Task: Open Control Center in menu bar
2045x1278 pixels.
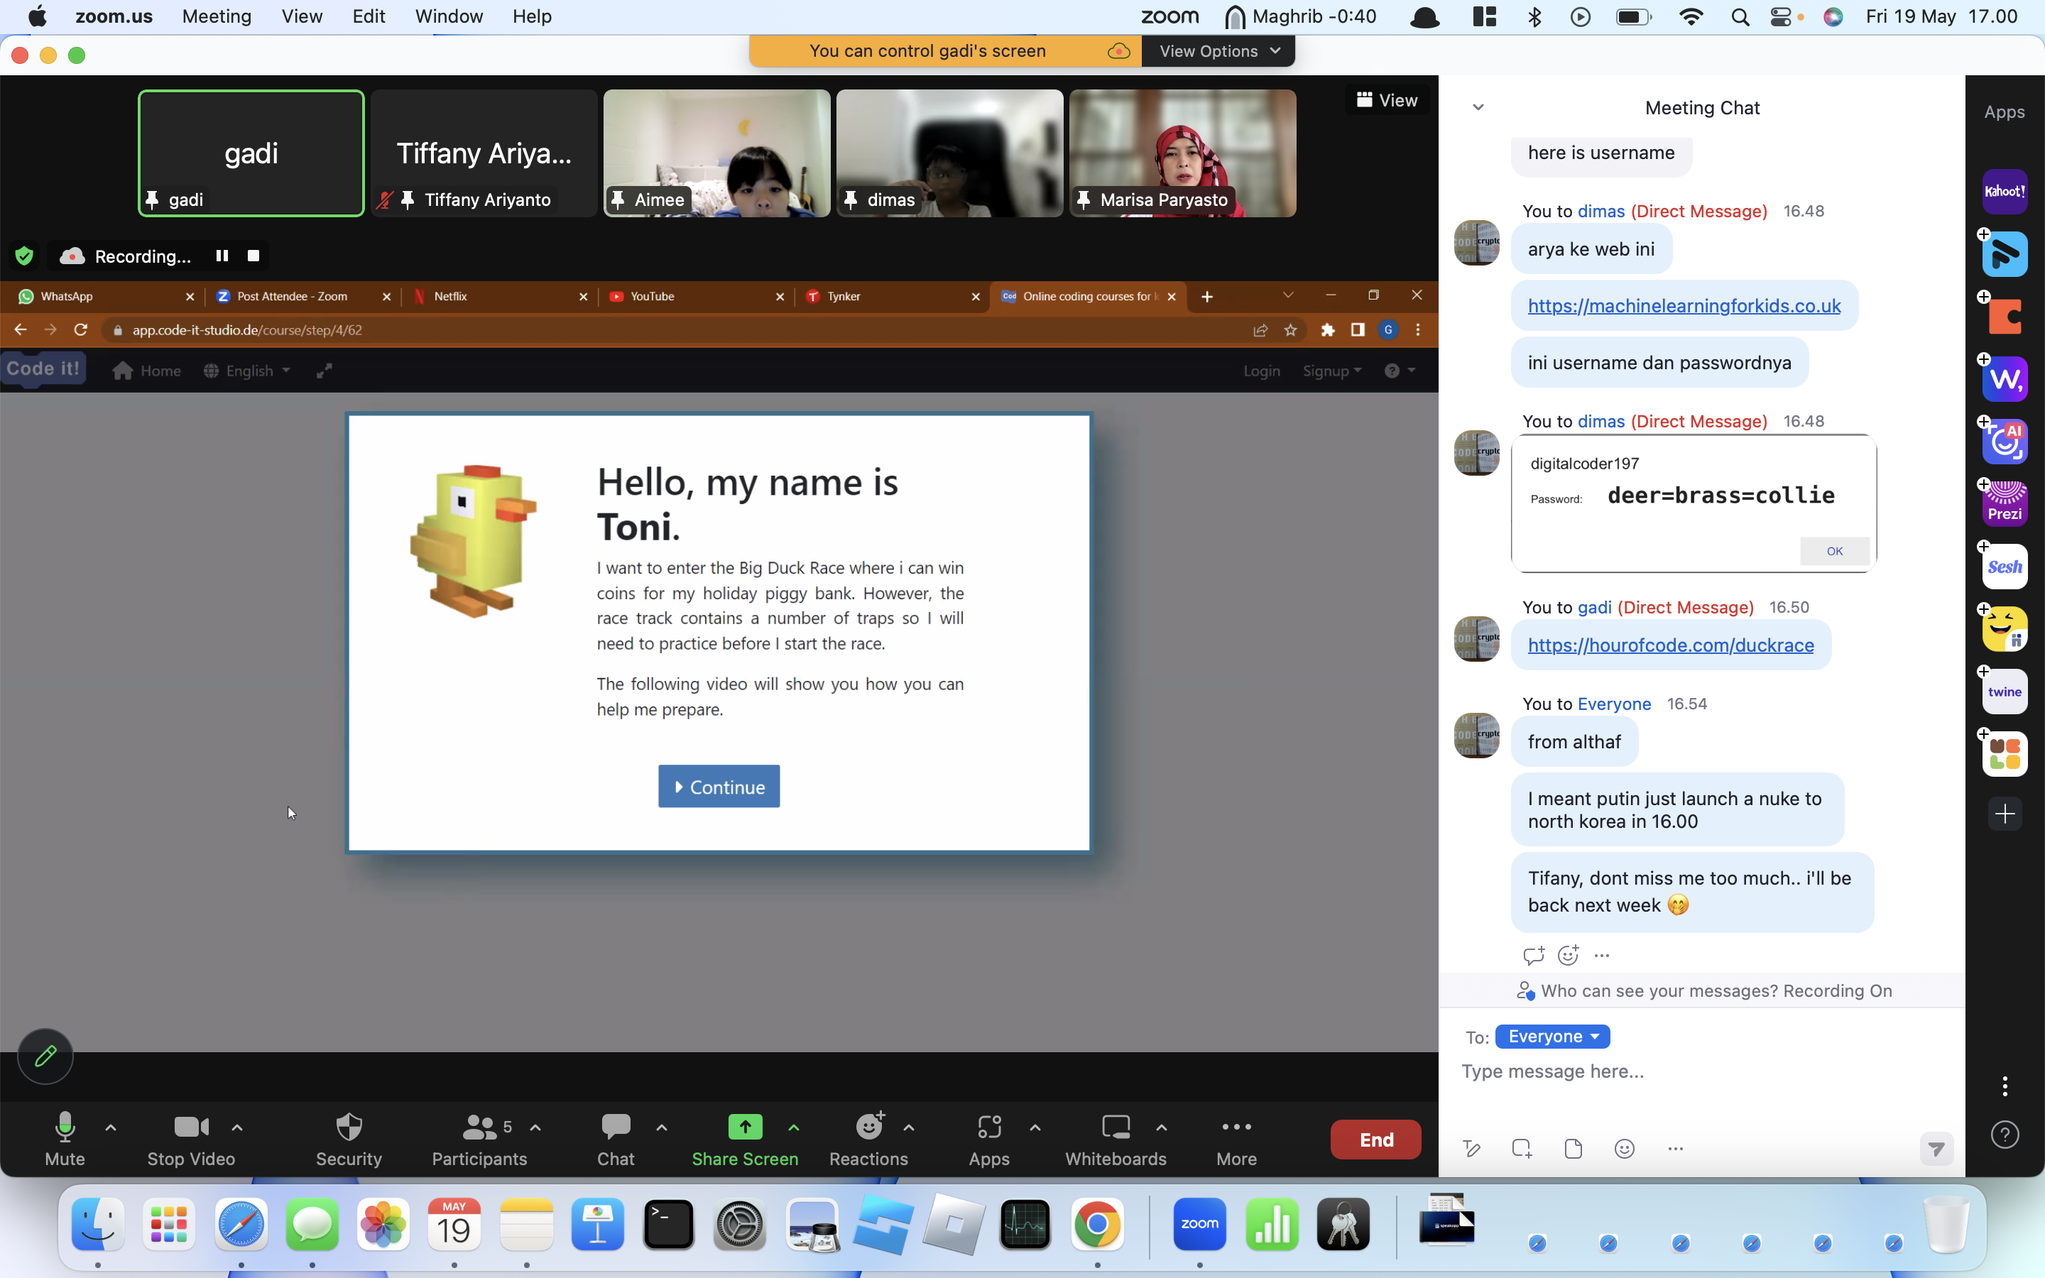Action: click(1781, 16)
